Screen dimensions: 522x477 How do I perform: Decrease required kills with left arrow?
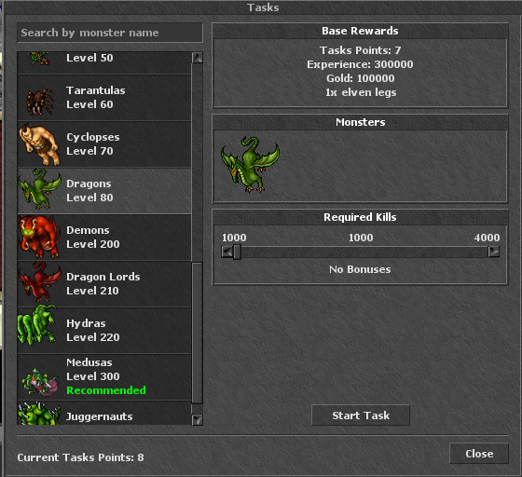[227, 252]
